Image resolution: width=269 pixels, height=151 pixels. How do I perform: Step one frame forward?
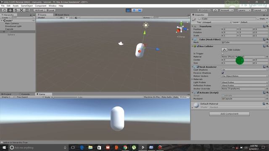coord(140,10)
